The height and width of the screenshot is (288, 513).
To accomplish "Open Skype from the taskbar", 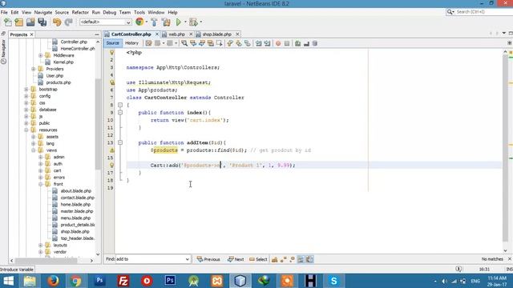I will tap(333, 281).
